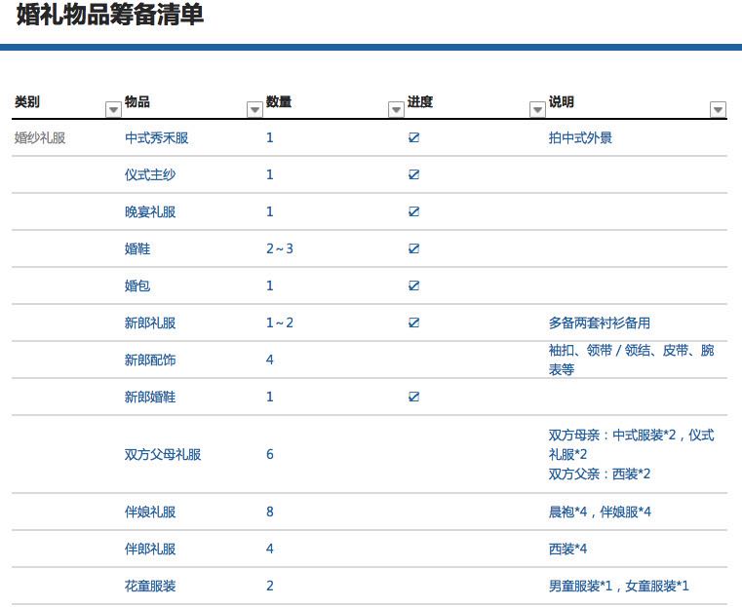Click the 新郎婚鞋 item cell
The width and height of the screenshot is (742, 607).
tap(150, 397)
